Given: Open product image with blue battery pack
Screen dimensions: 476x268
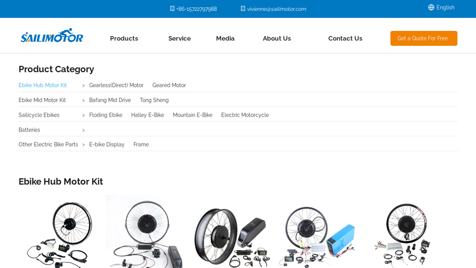Looking at the screenshot, I should [x=320, y=232].
